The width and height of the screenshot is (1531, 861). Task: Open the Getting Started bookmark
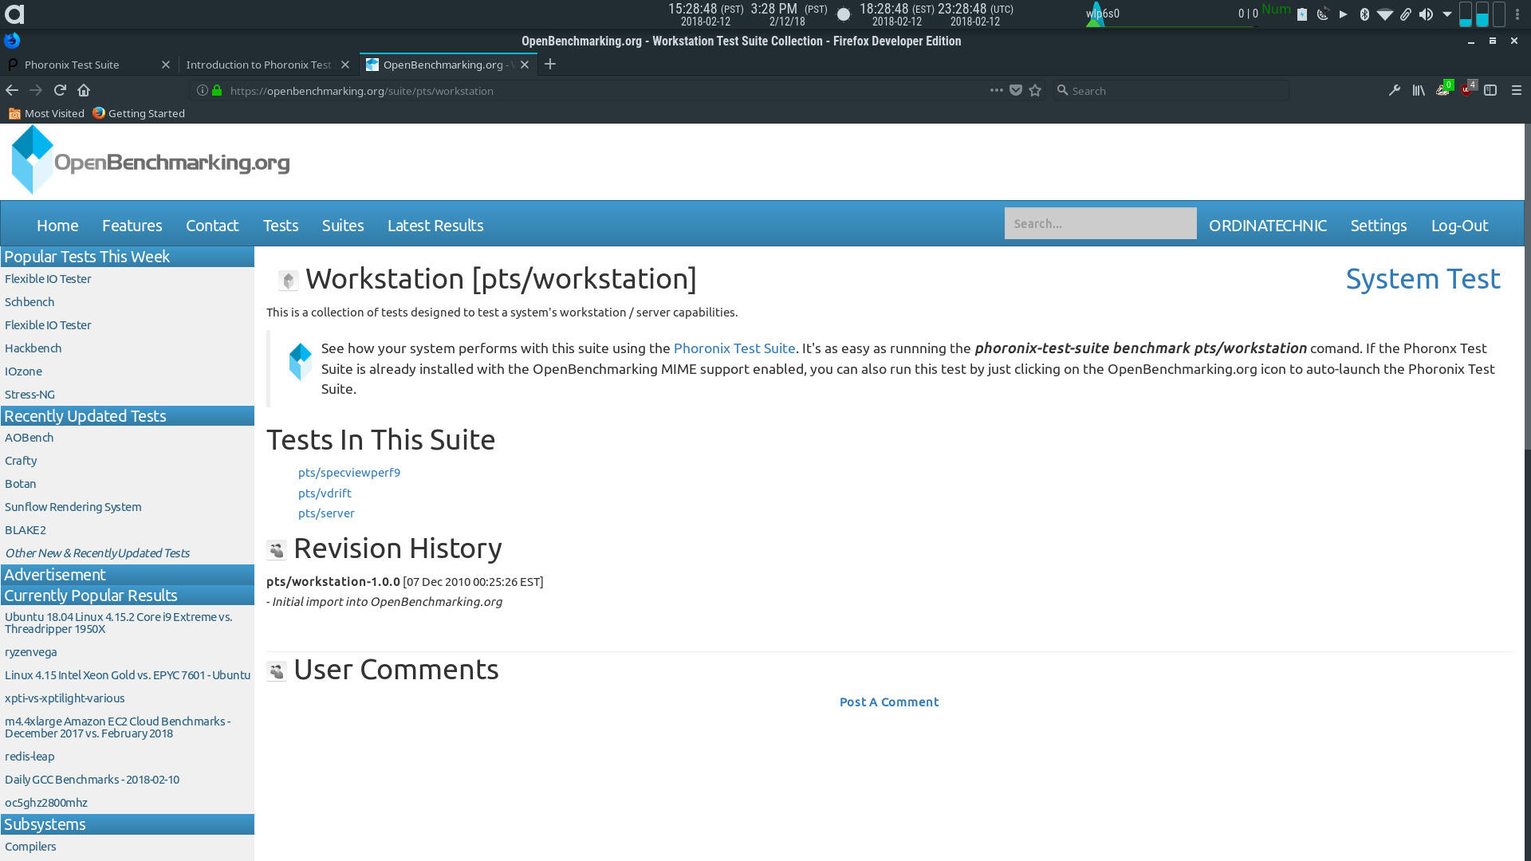[x=139, y=113]
